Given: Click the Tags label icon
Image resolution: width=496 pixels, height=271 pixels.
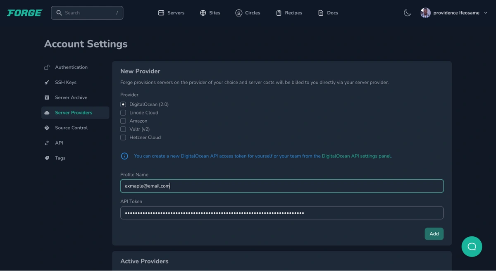Looking at the screenshot, I should pos(47,158).
